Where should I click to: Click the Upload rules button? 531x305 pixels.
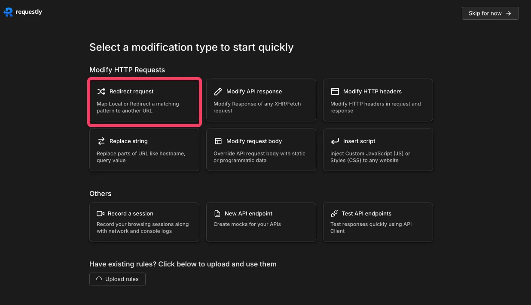(117, 279)
